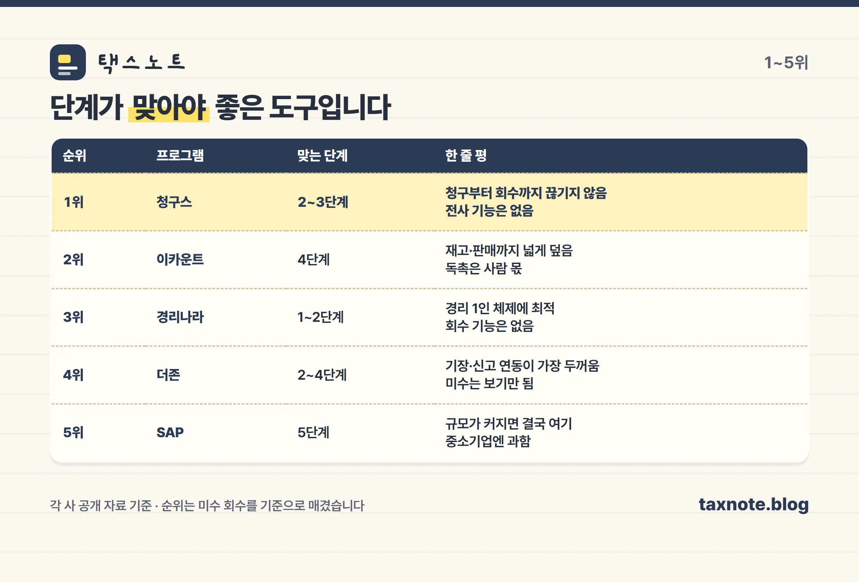This screenshot has height=582, width=859.
Task: Click the '한 줄 평' column header
Action: coord(466,155)
